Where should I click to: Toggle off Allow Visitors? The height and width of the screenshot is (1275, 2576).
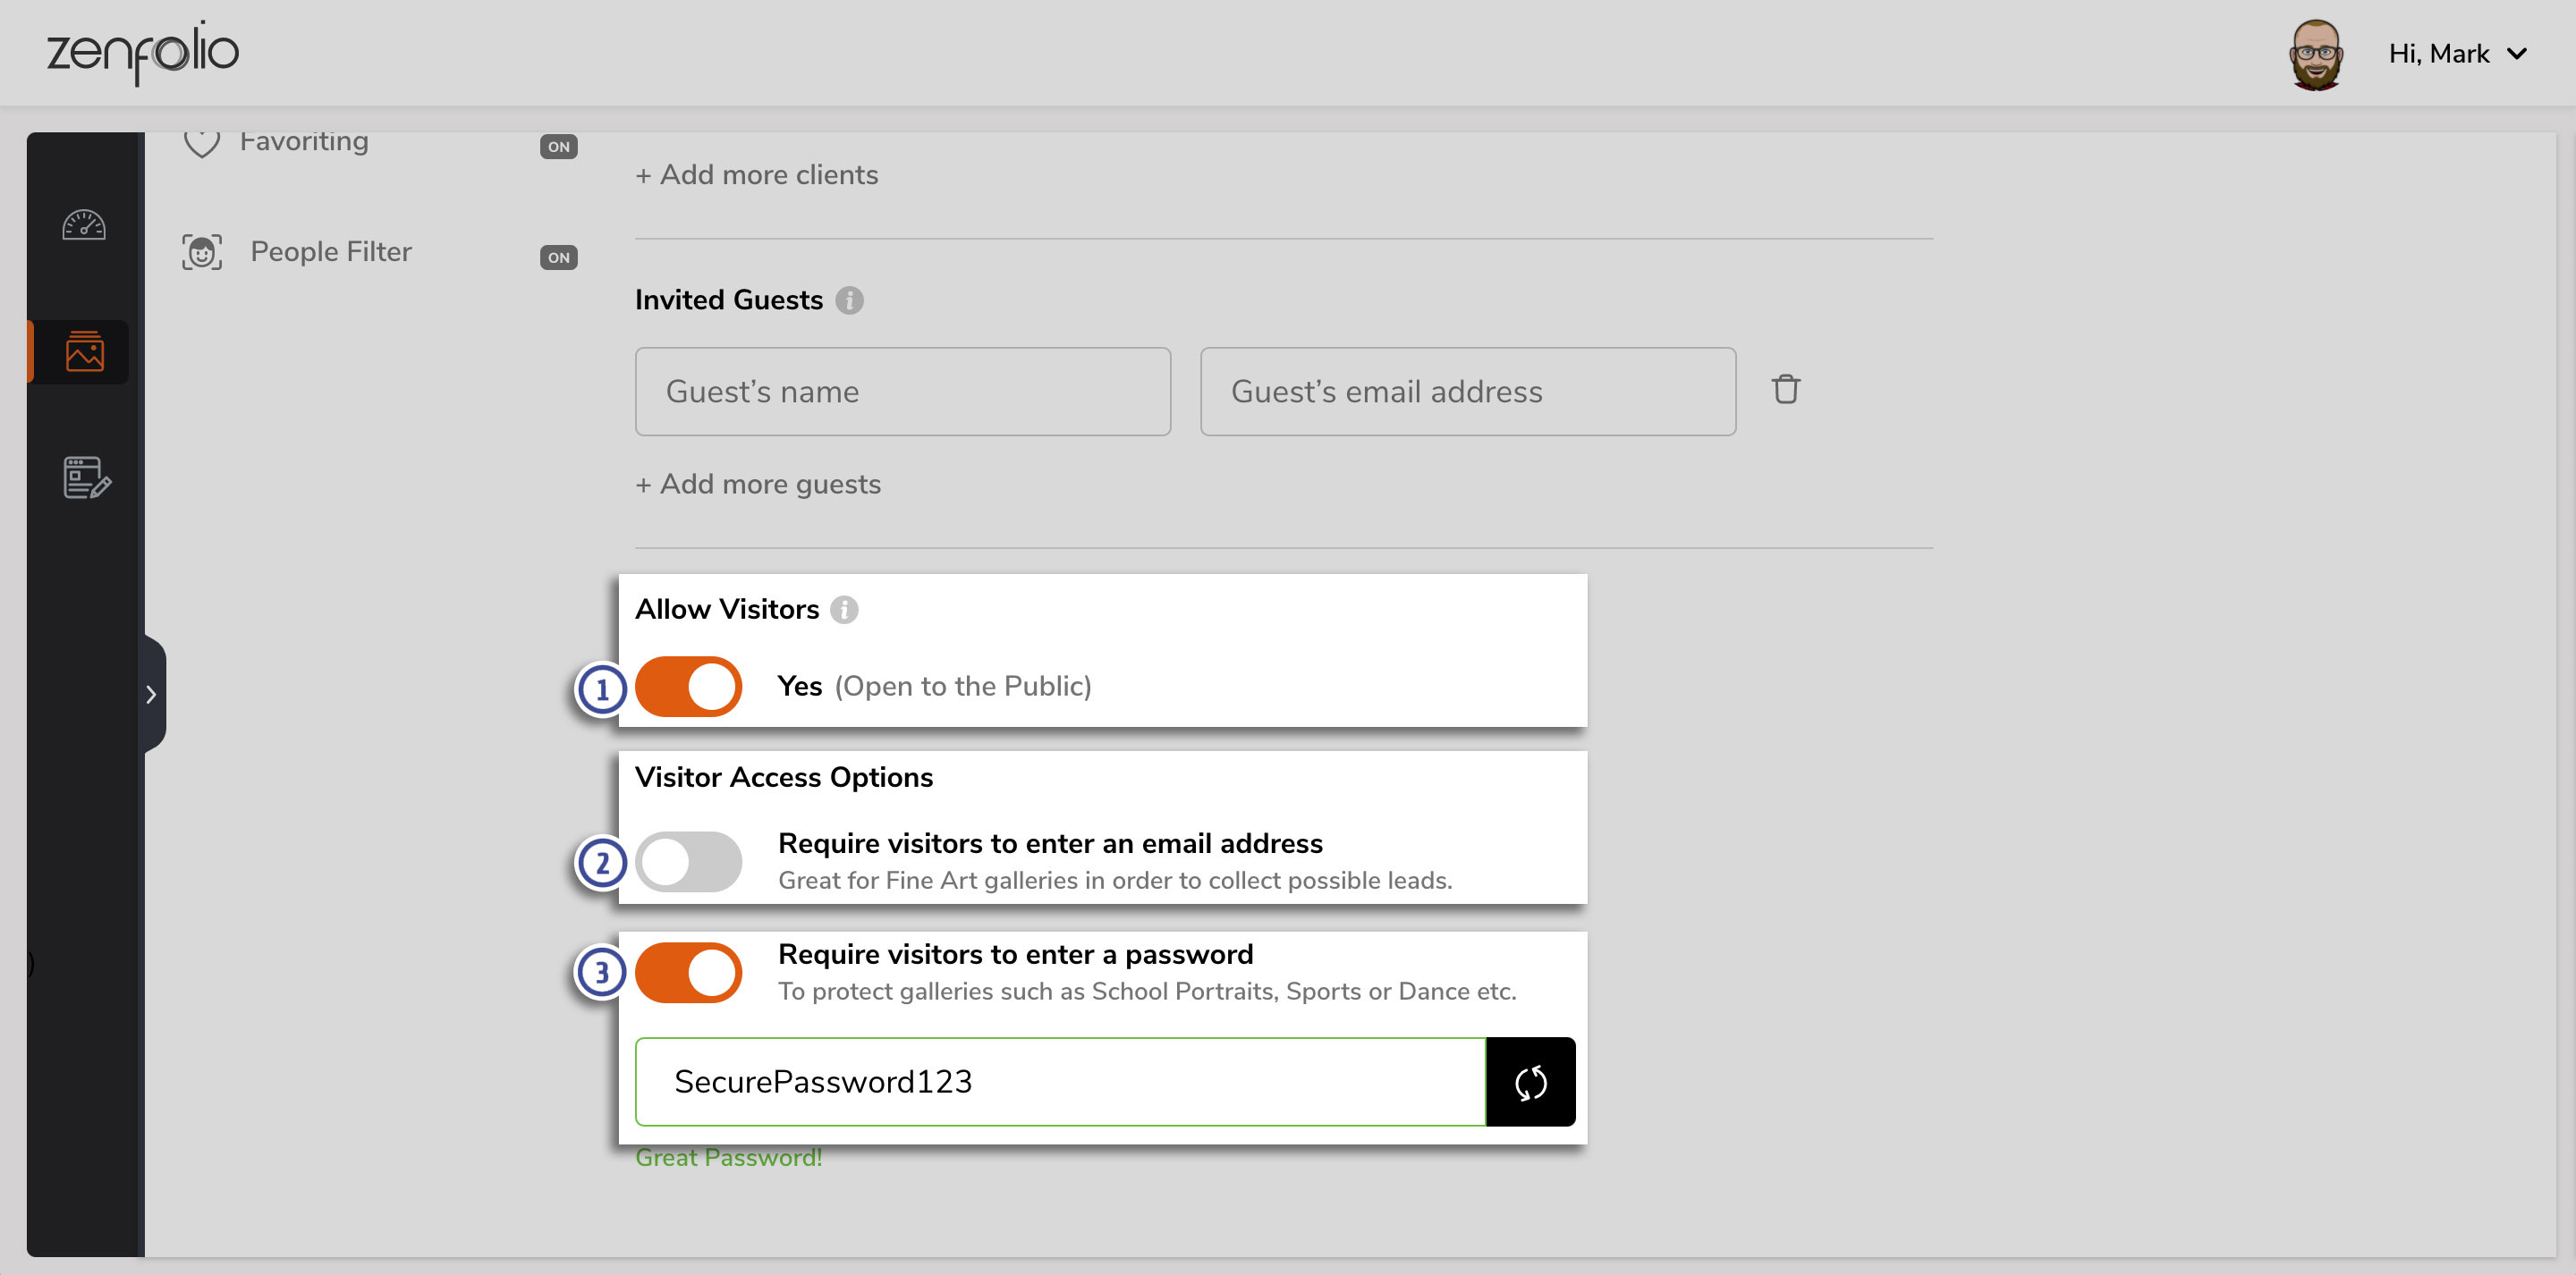(x=689, y=686)
